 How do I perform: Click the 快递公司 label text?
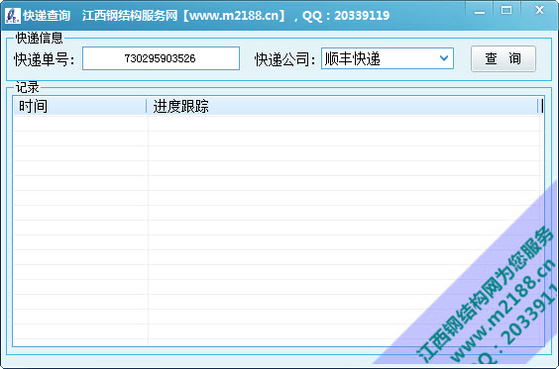point(284,59)
